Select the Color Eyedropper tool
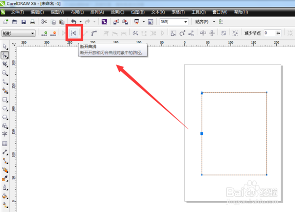This screenshot has height=212, width=295. [5, 178]
